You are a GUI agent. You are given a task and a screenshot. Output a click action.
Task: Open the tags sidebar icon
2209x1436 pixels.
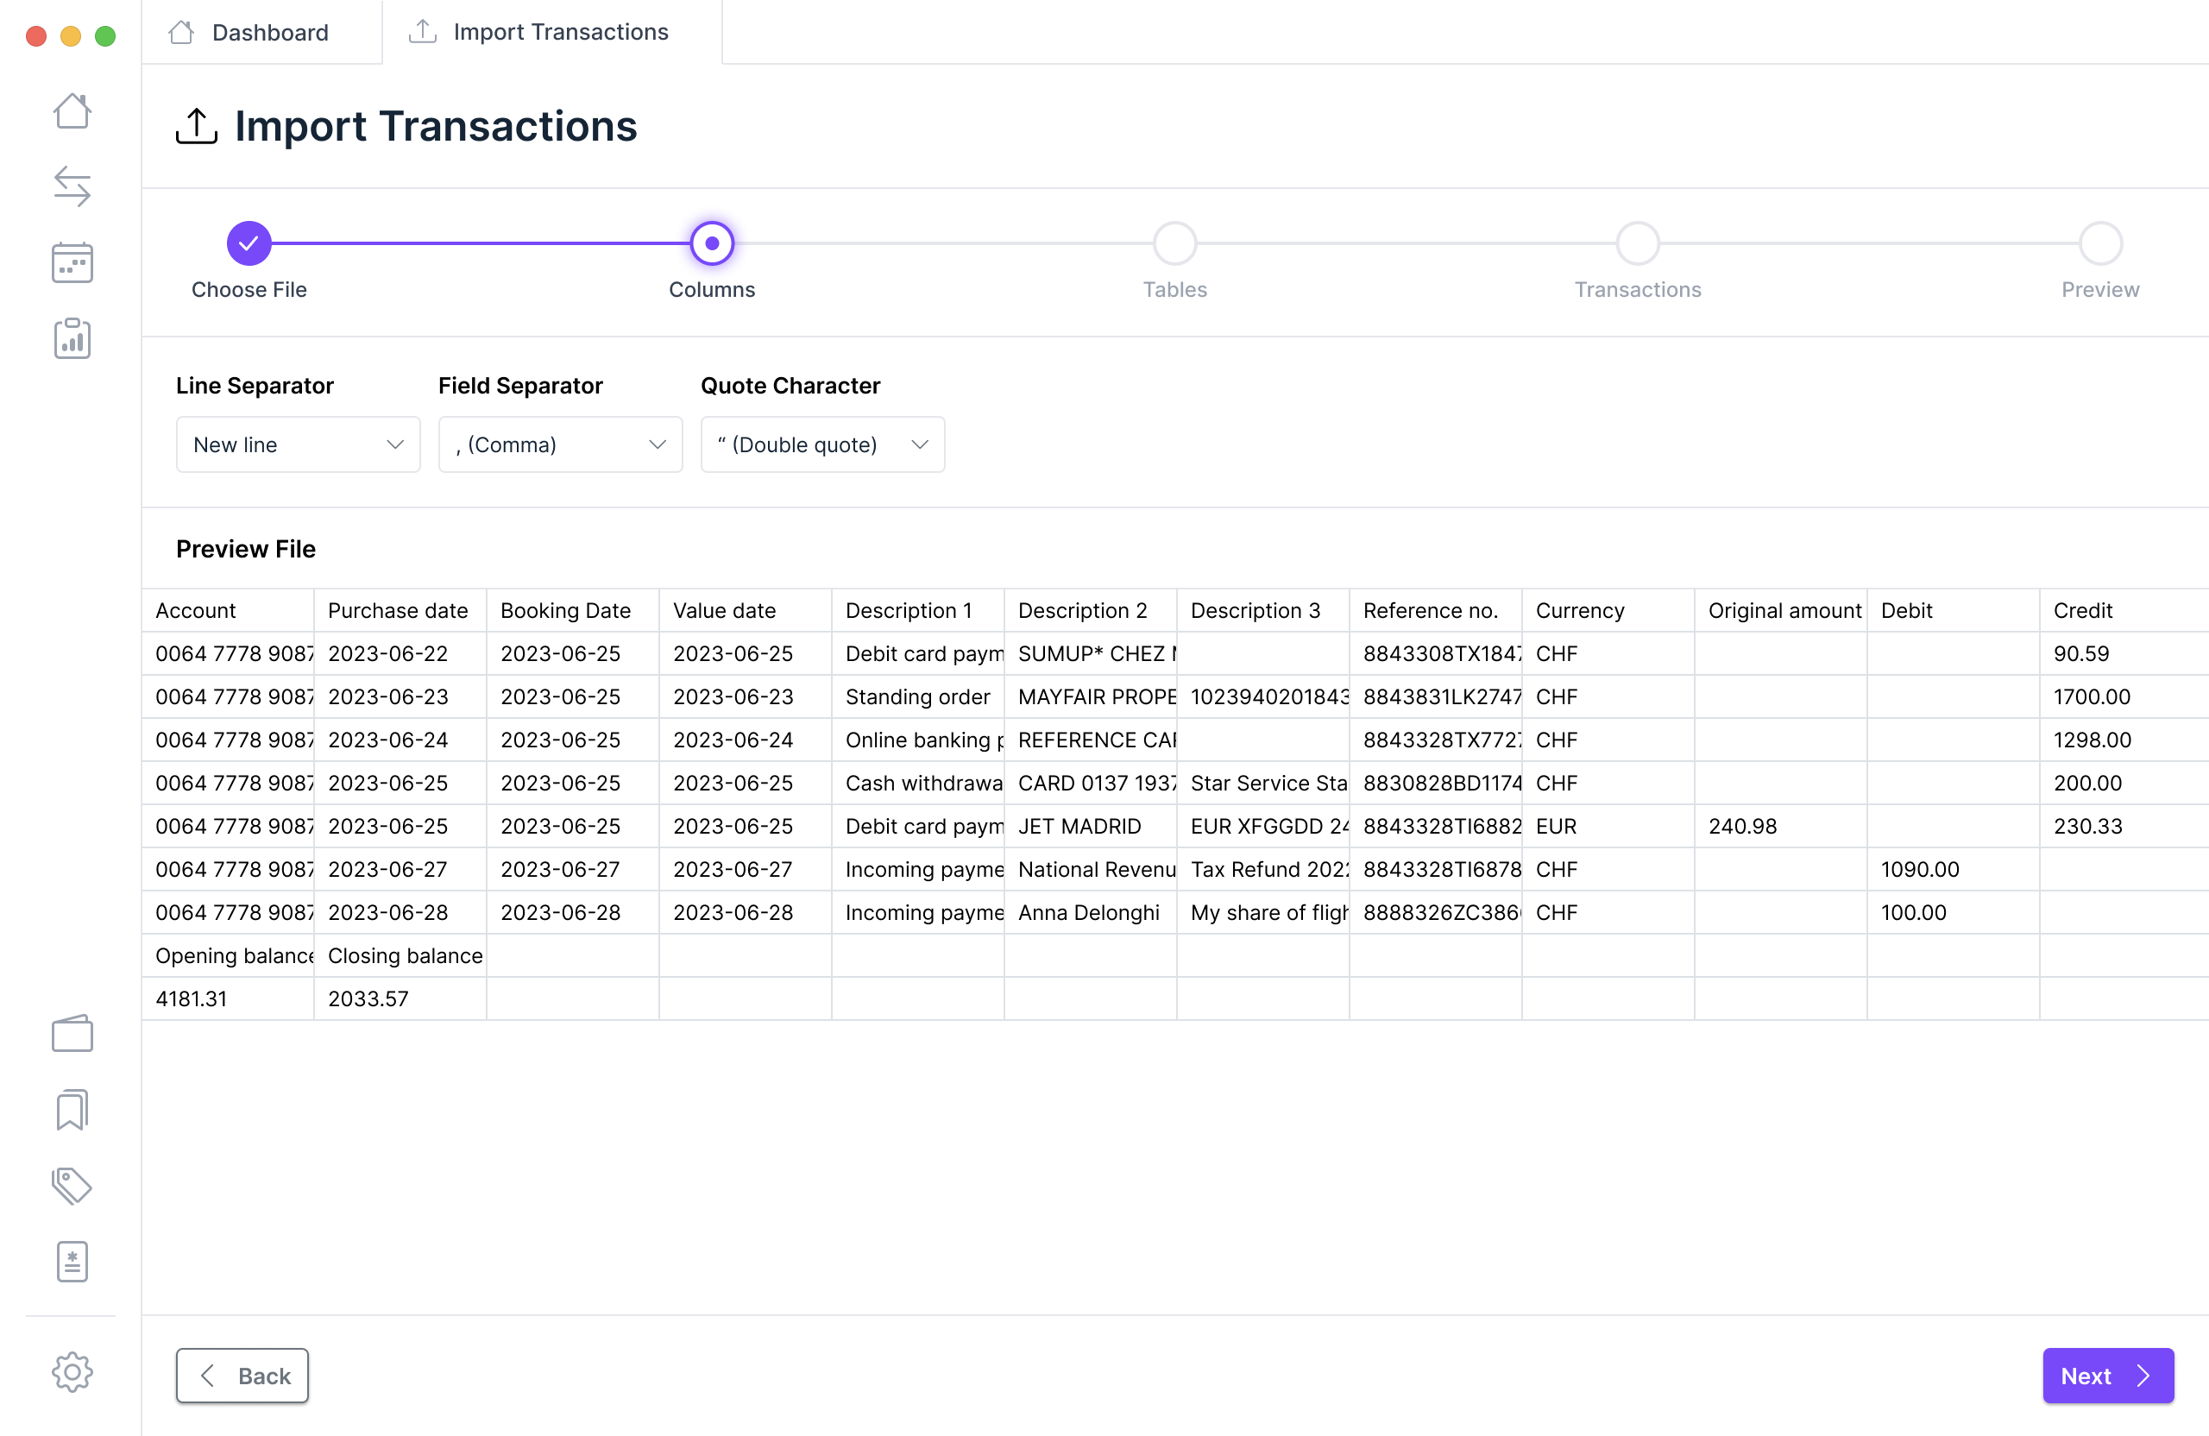(x=72, y=1186)
